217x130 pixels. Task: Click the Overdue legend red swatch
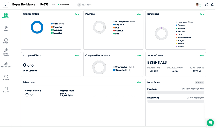click(x=114, y=31)
